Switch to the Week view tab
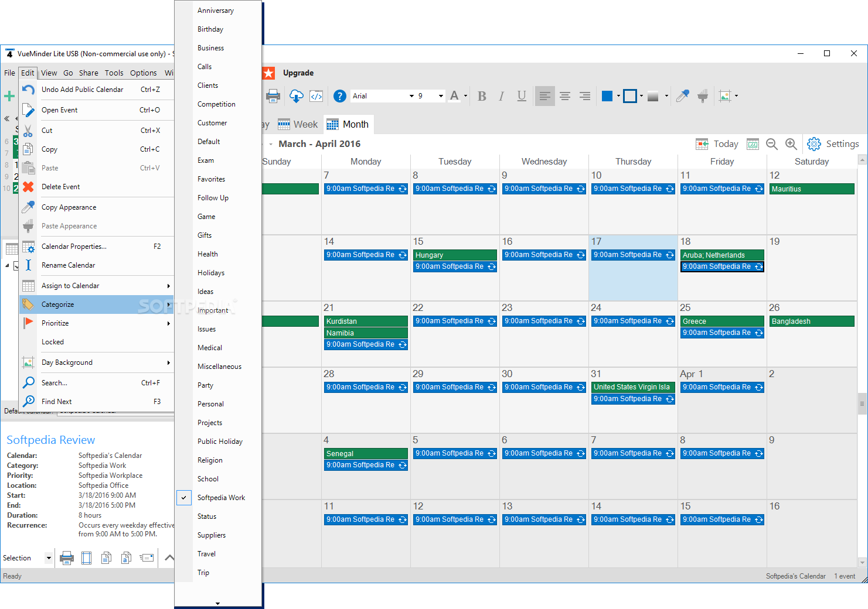The width and height of the screenshot is (868, 609). pyautogui.click(x=298, y=124)
